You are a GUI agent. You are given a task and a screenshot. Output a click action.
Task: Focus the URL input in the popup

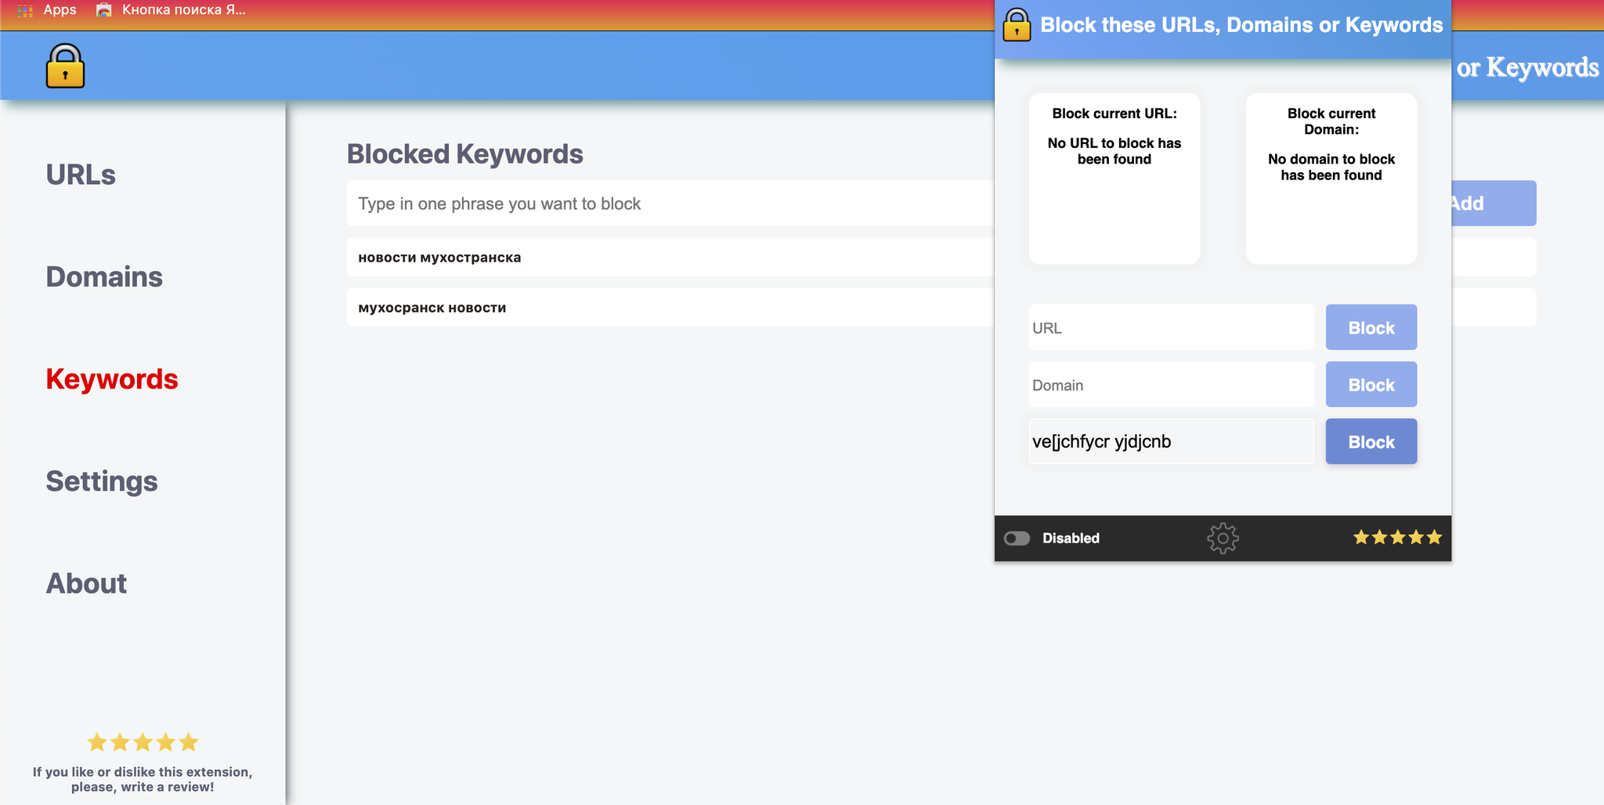pos(1171,327)
